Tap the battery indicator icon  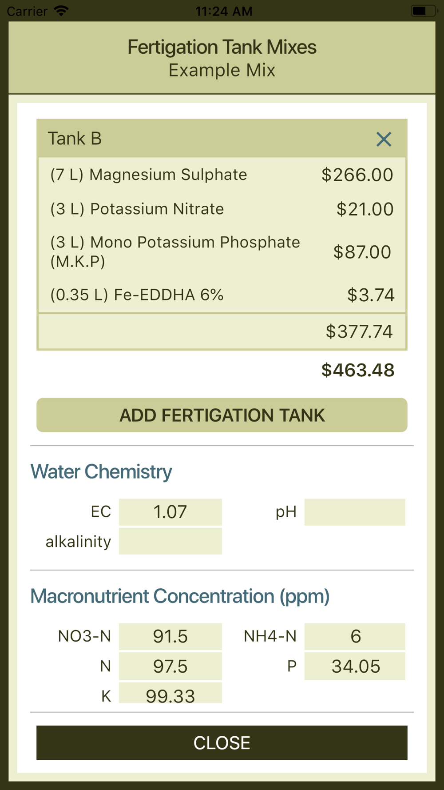(423, 11)
